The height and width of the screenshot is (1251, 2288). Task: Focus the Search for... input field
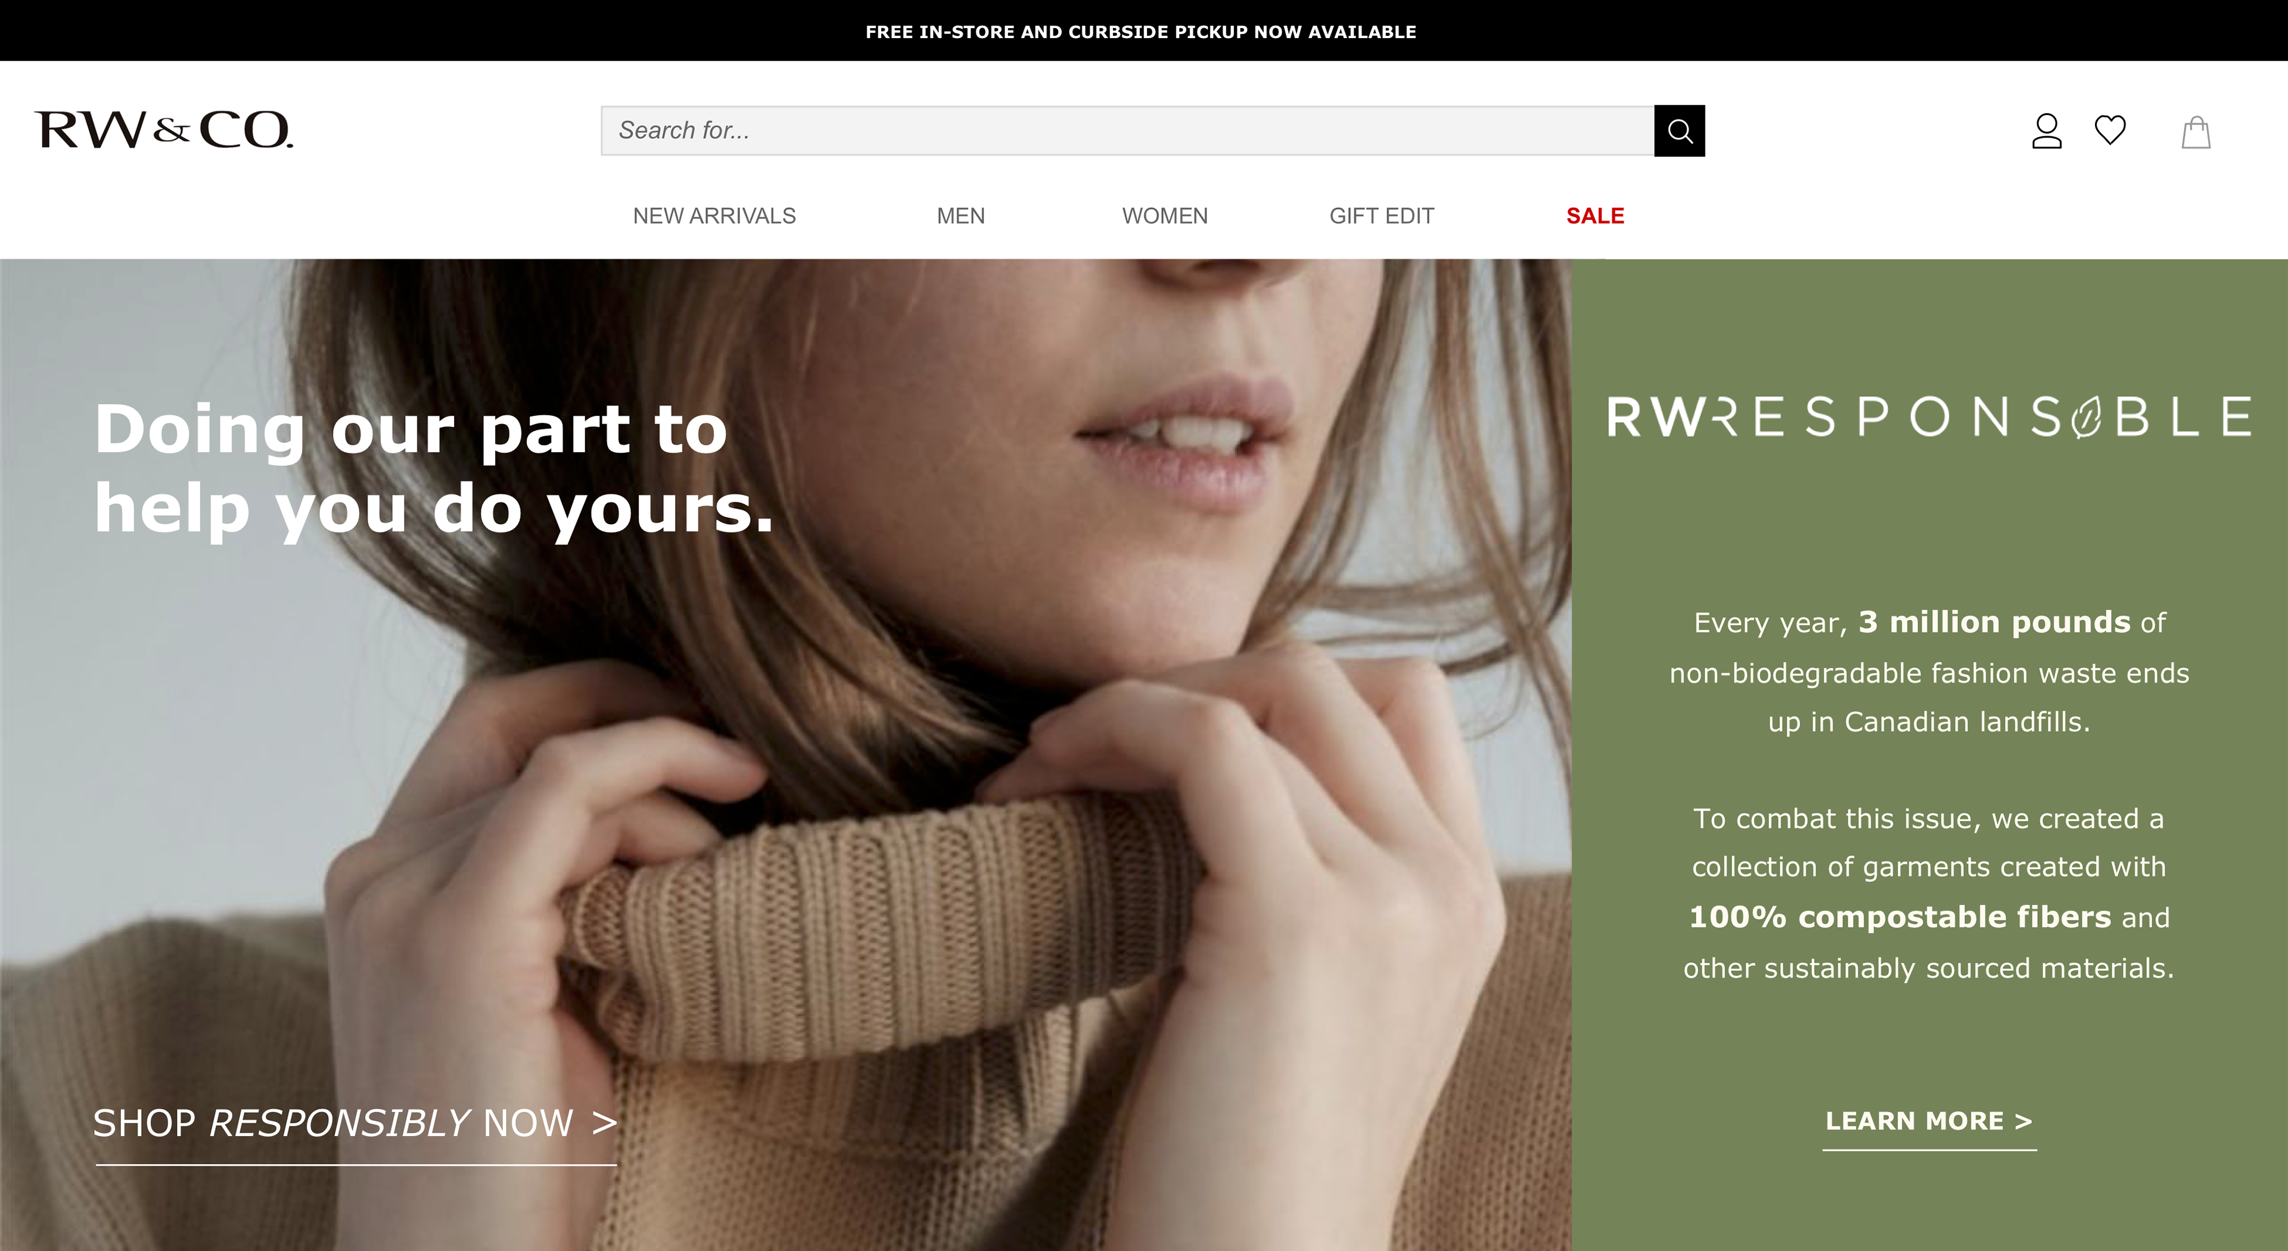(x=1127, y=130)
